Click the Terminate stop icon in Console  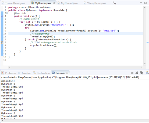132,73
